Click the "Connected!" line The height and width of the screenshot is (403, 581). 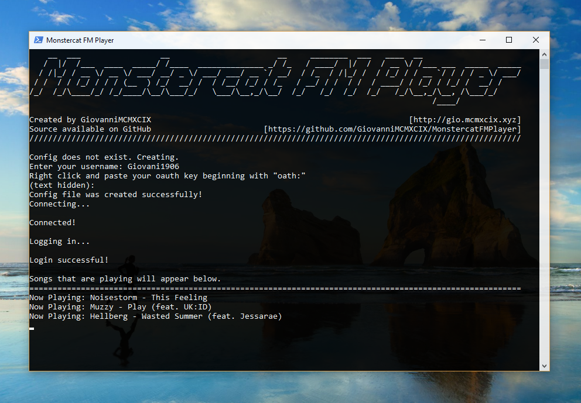pyautogui.click(x=53, y=222)
